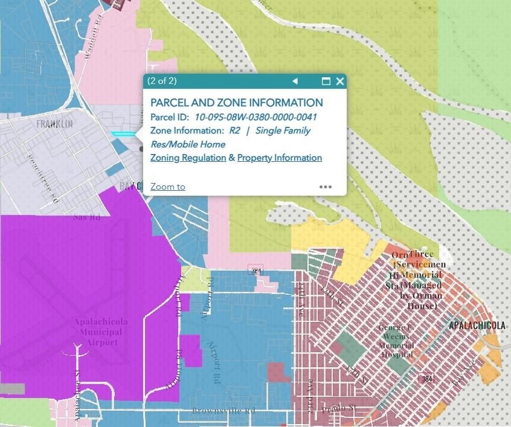Click the Sas Rd street label

[87, 217]
